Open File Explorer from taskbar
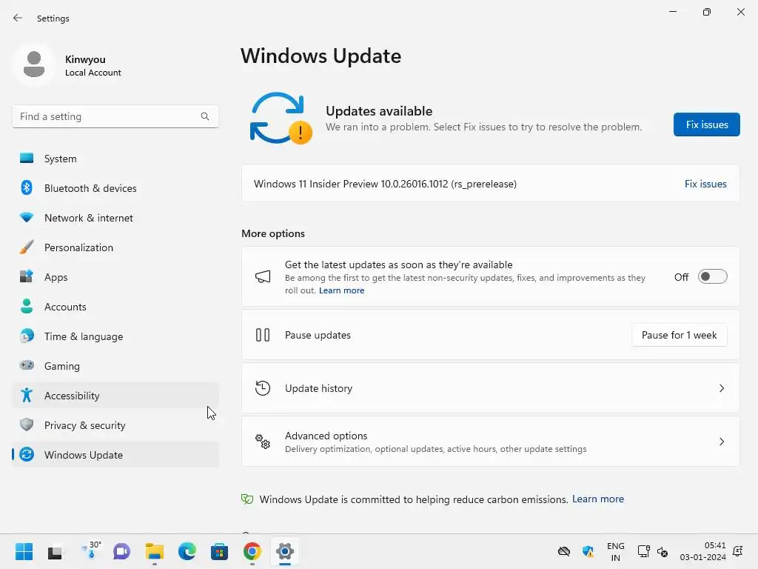The width and height of the screenshot is (758, 569). 155,551
